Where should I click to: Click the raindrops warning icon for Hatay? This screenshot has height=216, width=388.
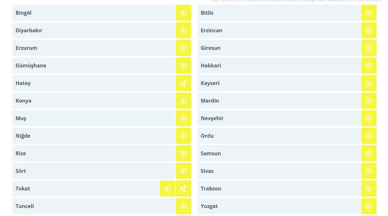tap(183, 83)
